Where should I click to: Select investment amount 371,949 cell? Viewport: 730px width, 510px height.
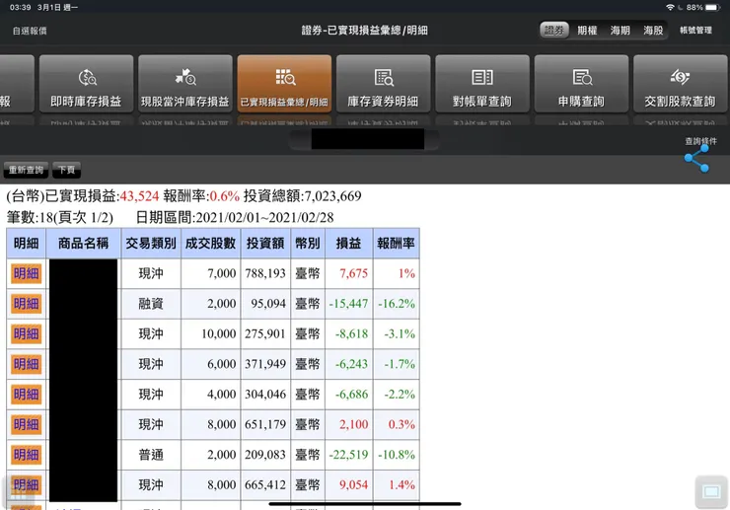coord(265,364)
